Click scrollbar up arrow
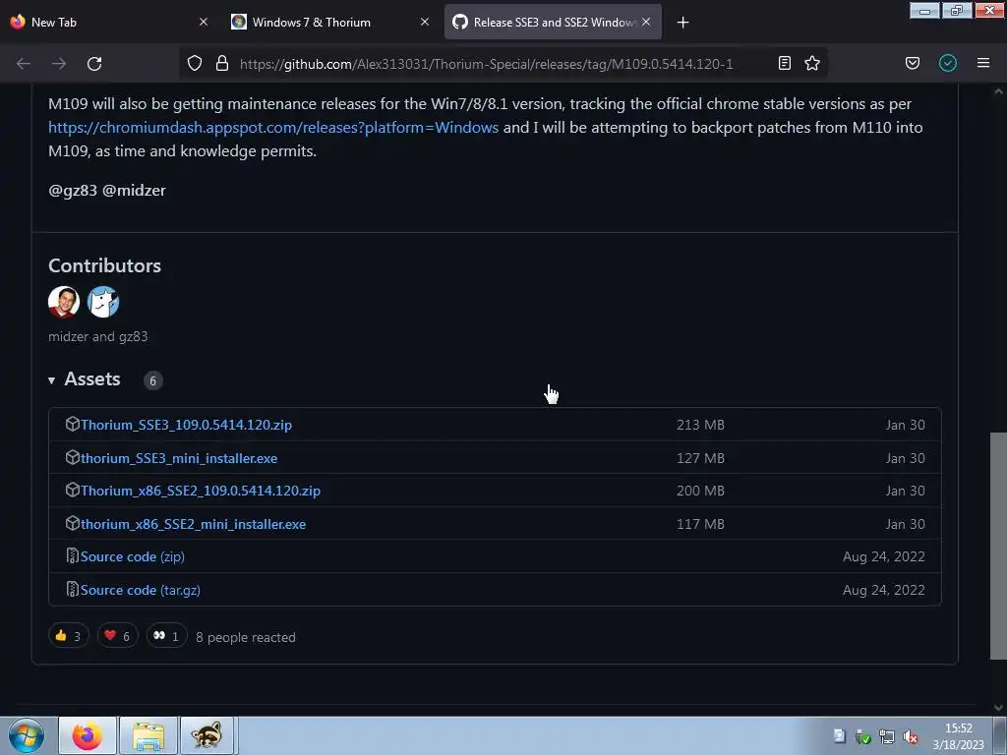The image size is (1007, 755). [998, 91]
